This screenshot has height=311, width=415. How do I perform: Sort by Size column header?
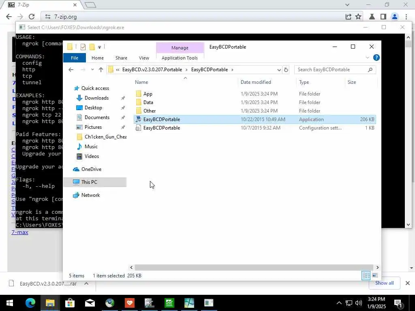click(352, 82)
